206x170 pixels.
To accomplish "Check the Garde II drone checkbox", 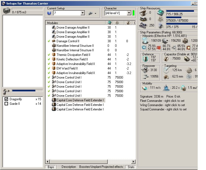I will pyautogui.click(x=6, y=104).
